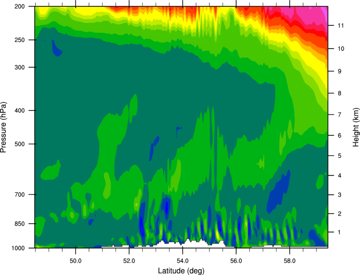Pick the 1 km height label
The width and height of the screenshot is (360, 275).
tap(339, 232)
